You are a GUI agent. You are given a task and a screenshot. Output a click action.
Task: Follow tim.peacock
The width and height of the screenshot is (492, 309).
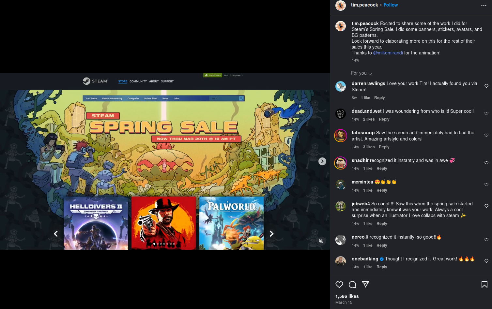391,5
